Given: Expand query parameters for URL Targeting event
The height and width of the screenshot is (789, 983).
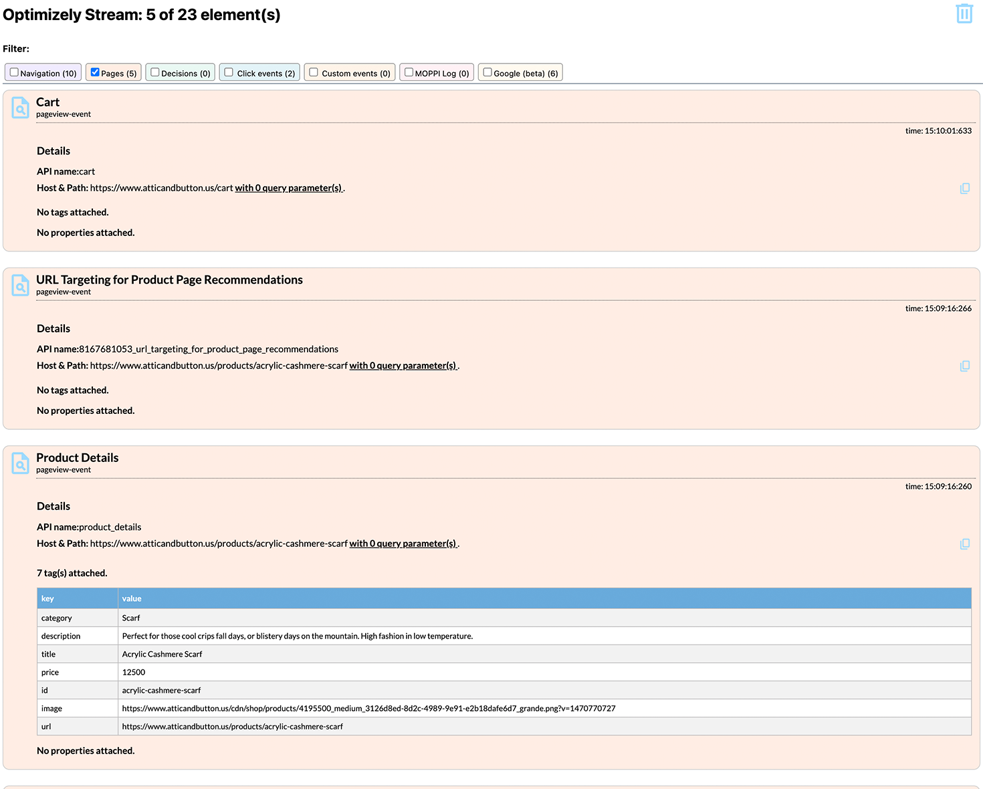Looking at the screenshot, I should coord(403,366).
